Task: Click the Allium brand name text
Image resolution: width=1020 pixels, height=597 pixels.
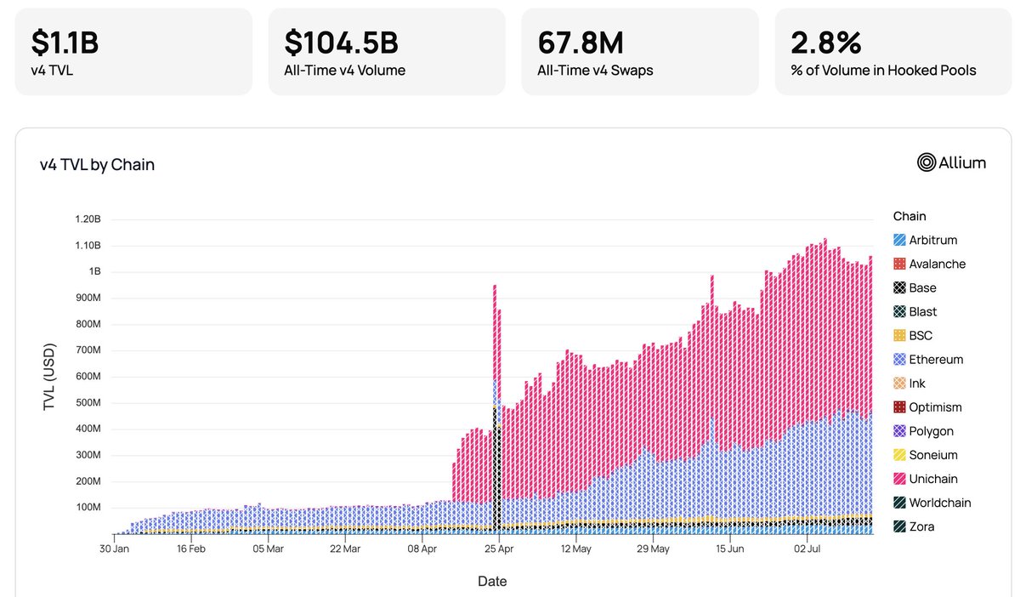Action: point(963,162)
